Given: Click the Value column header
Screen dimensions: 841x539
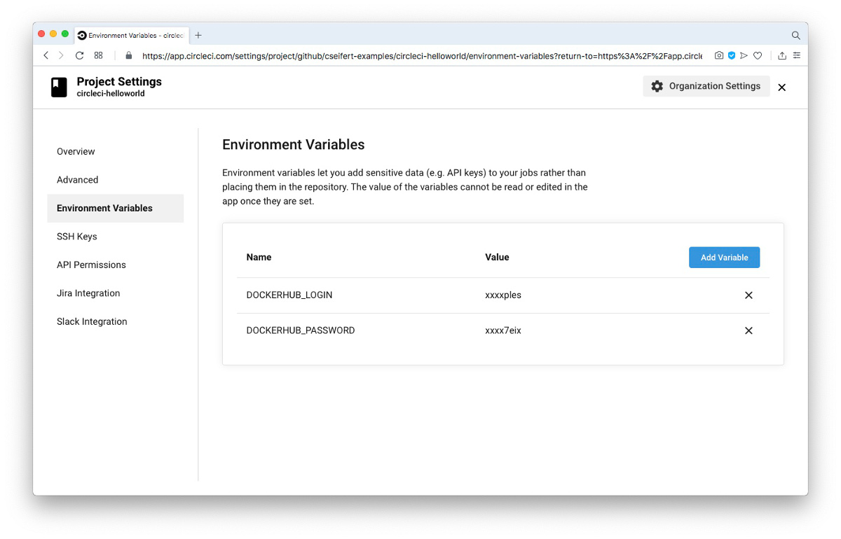Looking at the screenshot, I should pyautogui.click(x=497, y=258).
